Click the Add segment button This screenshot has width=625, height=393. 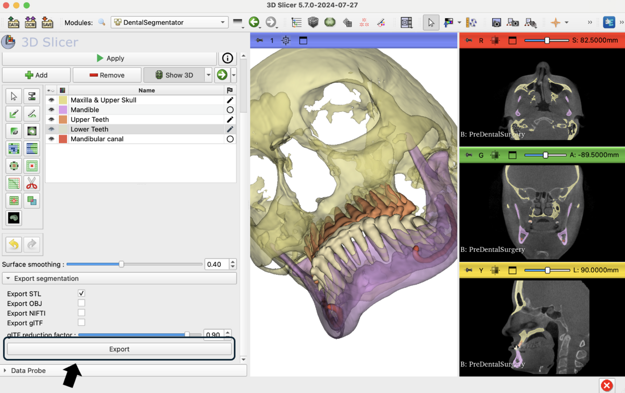coord(36,75)
